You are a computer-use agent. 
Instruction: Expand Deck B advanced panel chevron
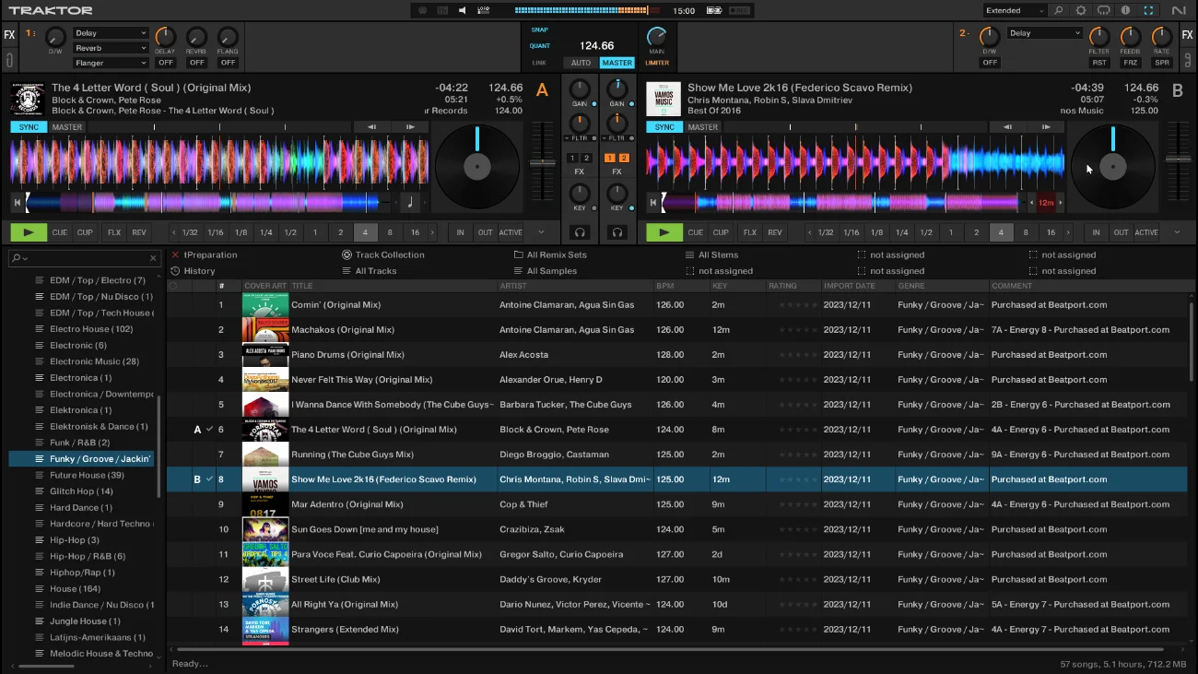pyautogui.click(x=1178, y=232)
